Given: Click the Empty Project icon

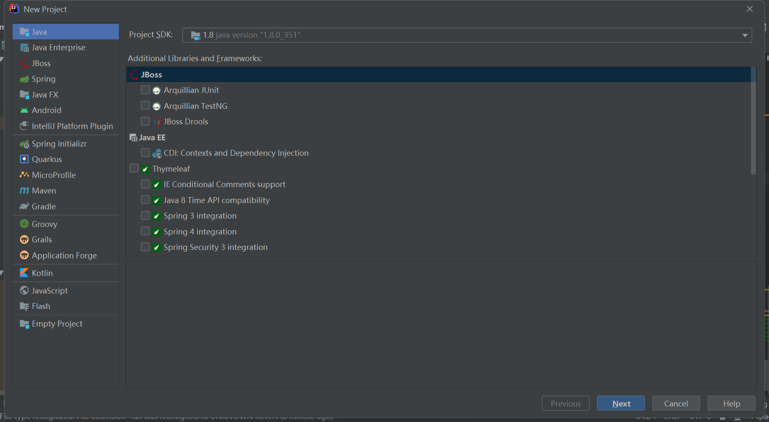Looking at the screenshot, I should (24, 324).
